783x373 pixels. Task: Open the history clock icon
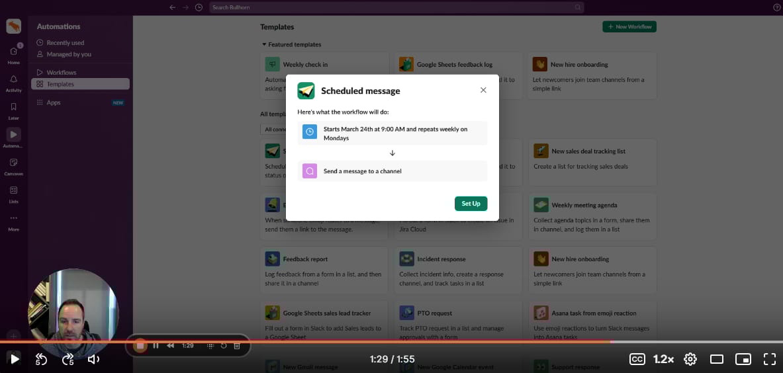pyautogui.click(x=199, y=7)
